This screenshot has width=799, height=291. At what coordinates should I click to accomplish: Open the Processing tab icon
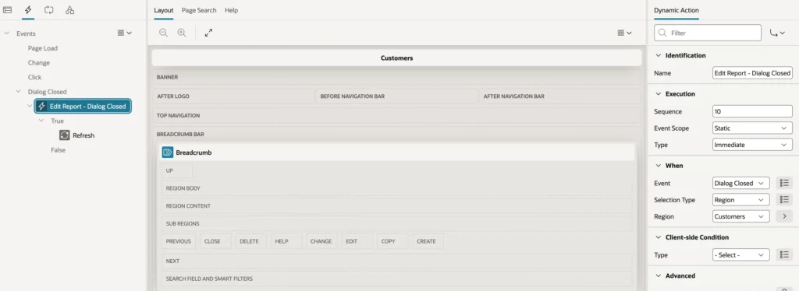tap(49, 9)
